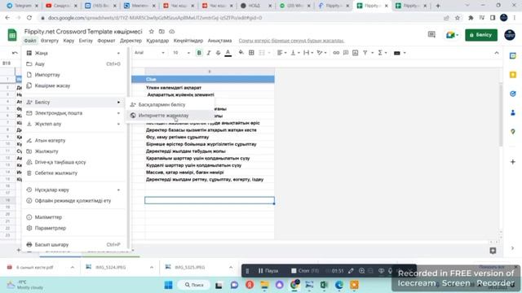Click Көшірме жасау in the File menu

pyautogui.click(x=74, y=85)
